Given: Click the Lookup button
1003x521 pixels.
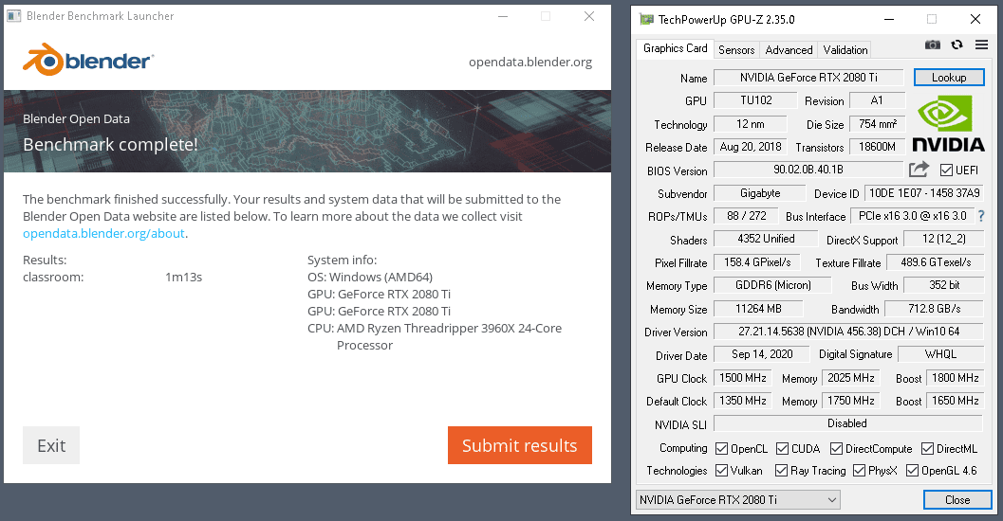Looking at the screenshot, I should 949,78.
